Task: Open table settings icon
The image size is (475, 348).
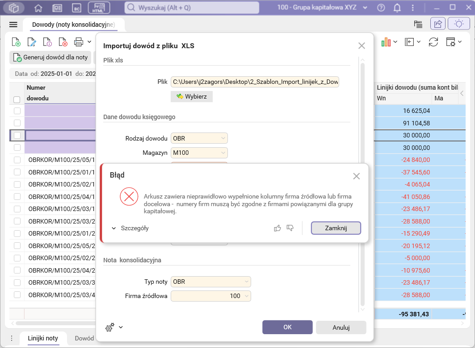Action: [x=450, y=42]
